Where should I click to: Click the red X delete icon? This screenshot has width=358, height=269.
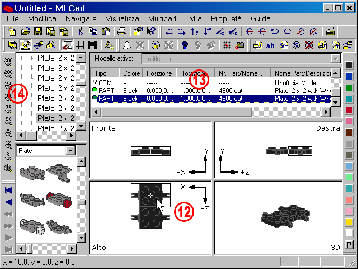tap(309, 45)
